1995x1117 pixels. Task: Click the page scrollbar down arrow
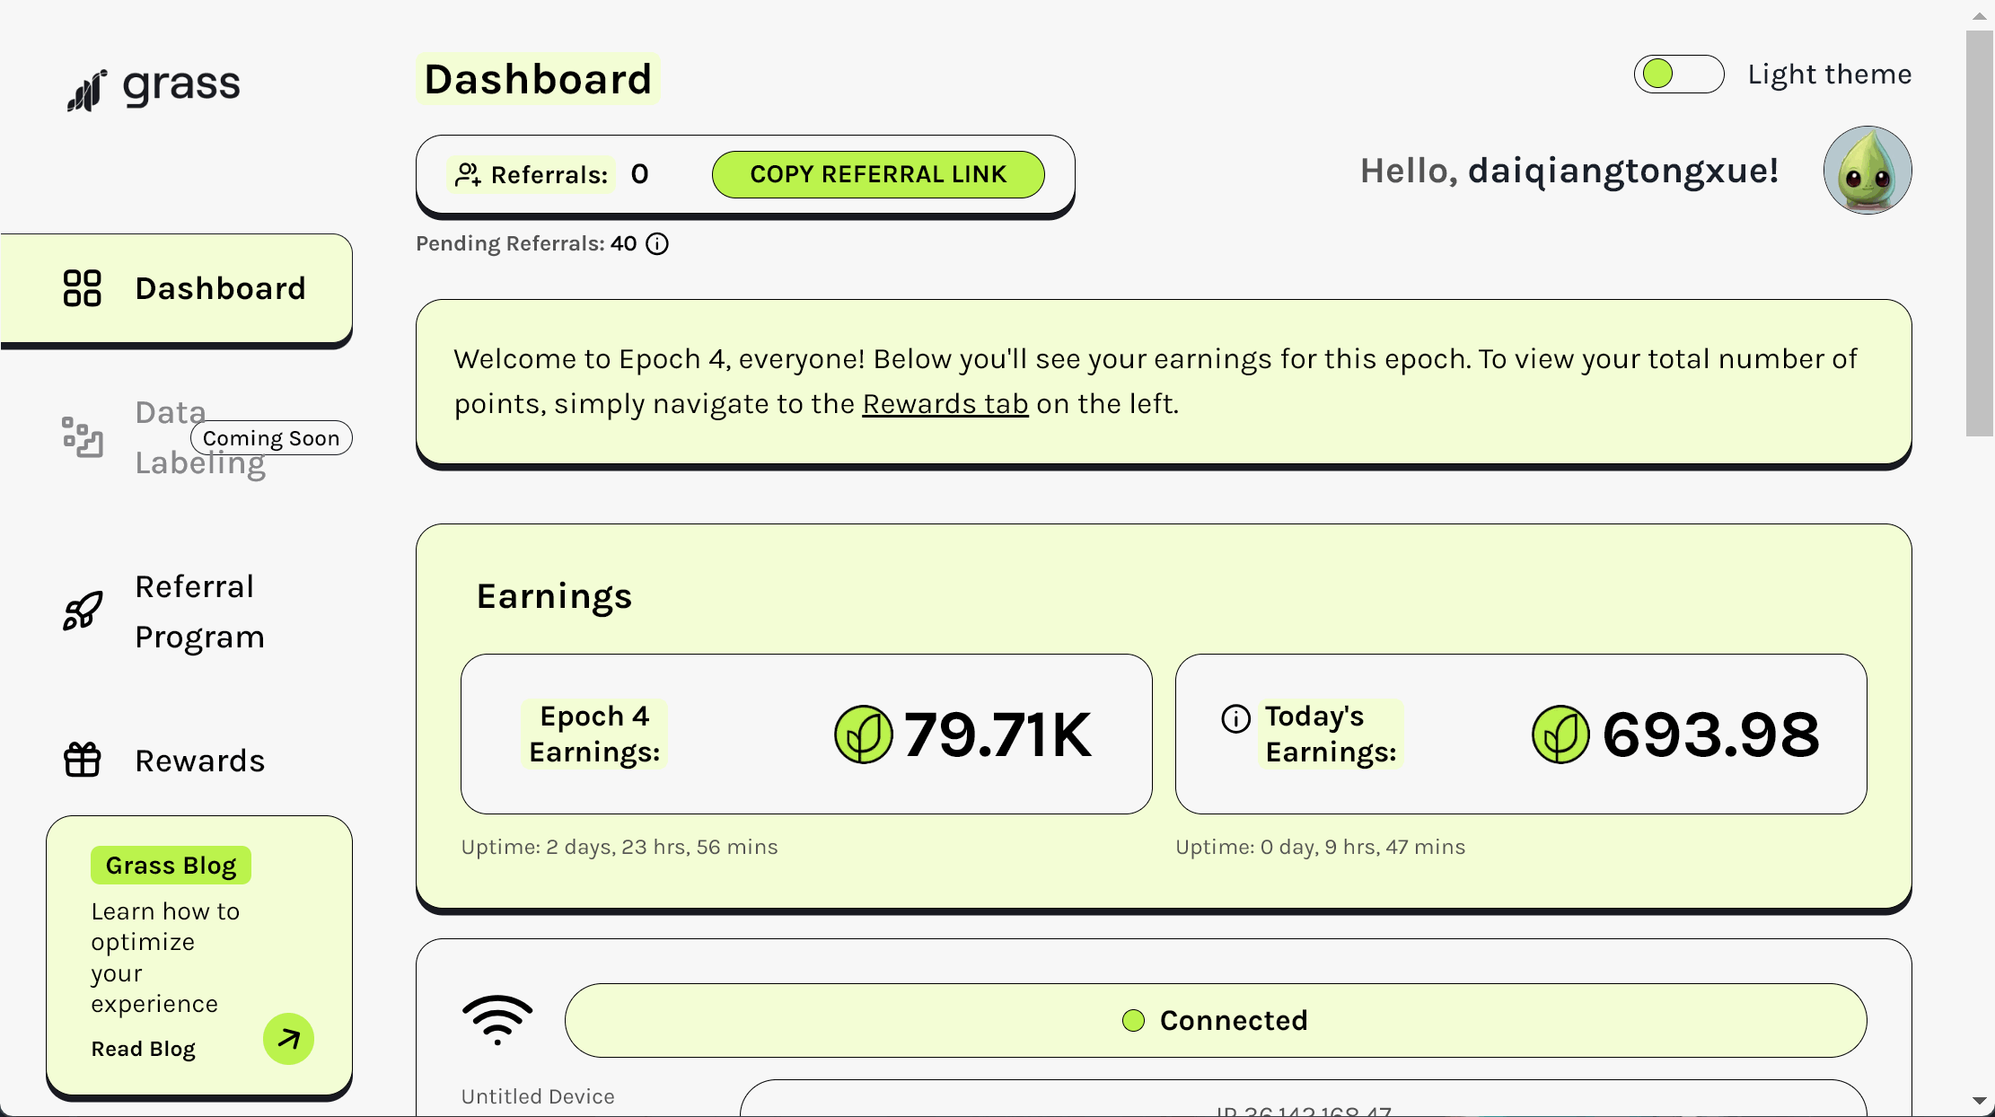[1979, 1101]
